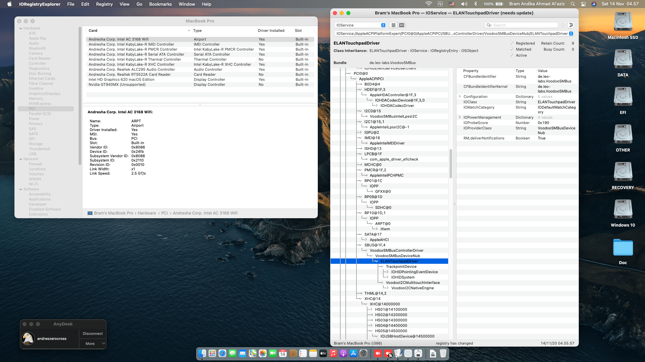Click Spotlight search icon in menu bar
Screen dimensions: 645x362
coord(573,4)
